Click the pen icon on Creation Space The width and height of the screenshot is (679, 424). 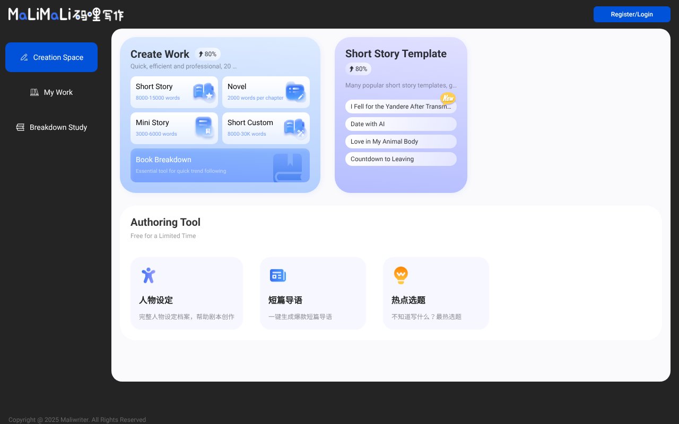pyautogui.click(x=25, y=57)
